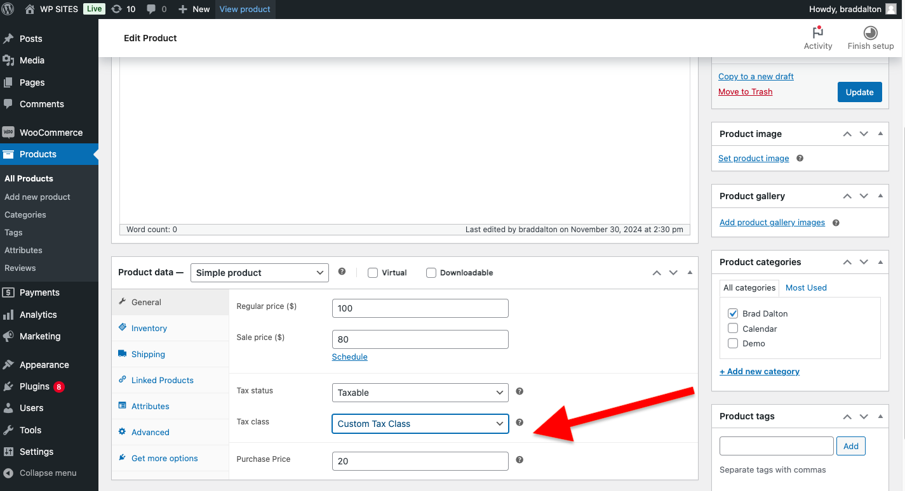905x491 pixels.
Task: Tick the Downloadable checkbox
Action: pyautogui.click(x=431, y=273)
